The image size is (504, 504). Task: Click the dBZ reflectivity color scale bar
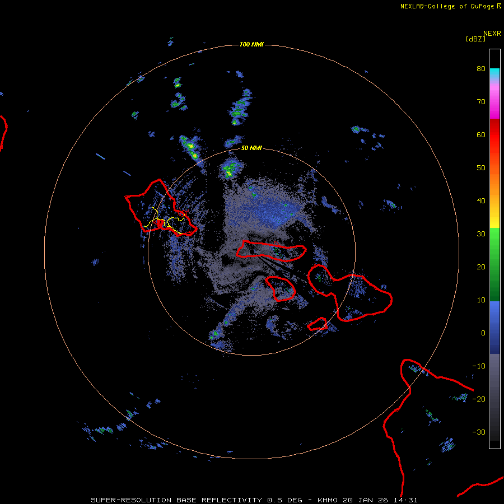pyautogui.click(x=494, y=249)
